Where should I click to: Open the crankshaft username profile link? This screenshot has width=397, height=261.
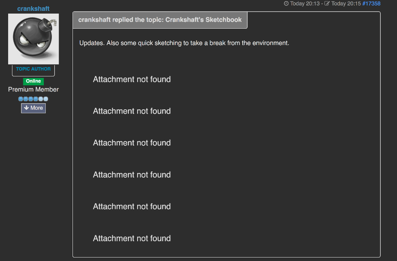coord(33,9)
